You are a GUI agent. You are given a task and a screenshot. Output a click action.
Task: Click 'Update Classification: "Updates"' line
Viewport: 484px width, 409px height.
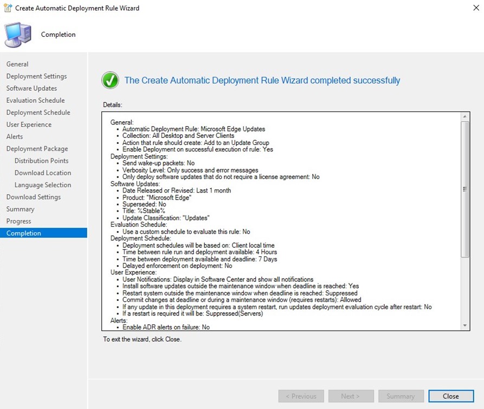click(166, 218)
